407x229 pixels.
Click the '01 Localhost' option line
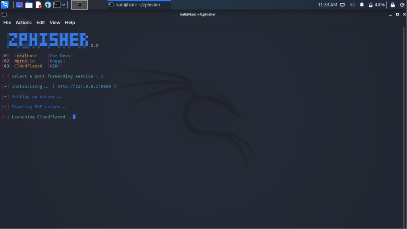point(37,56)
